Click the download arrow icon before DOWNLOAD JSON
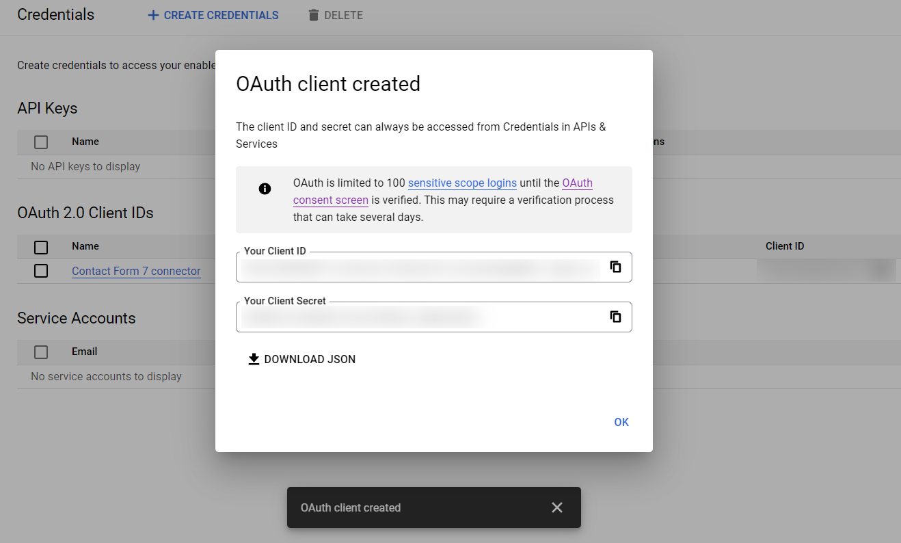901x543 pixels. (x=254, y=358)
